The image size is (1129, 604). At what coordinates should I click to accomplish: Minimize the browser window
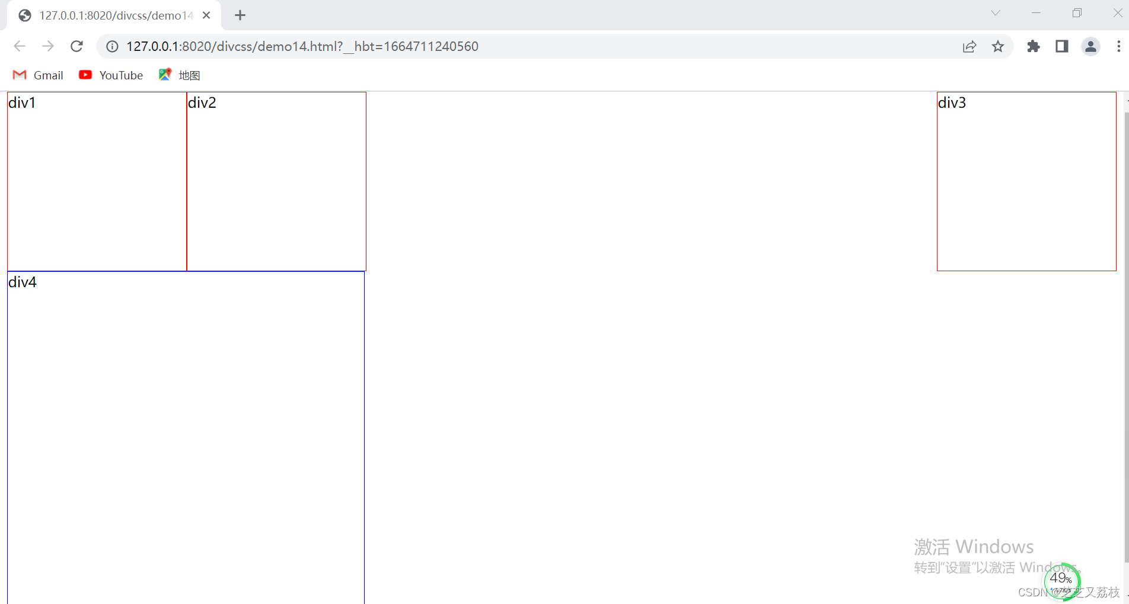click(1036, 13)
